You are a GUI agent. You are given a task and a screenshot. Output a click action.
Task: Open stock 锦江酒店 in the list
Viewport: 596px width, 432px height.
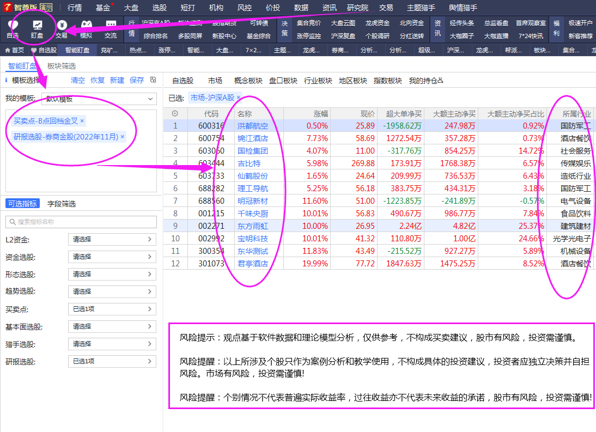click(253, 138)
